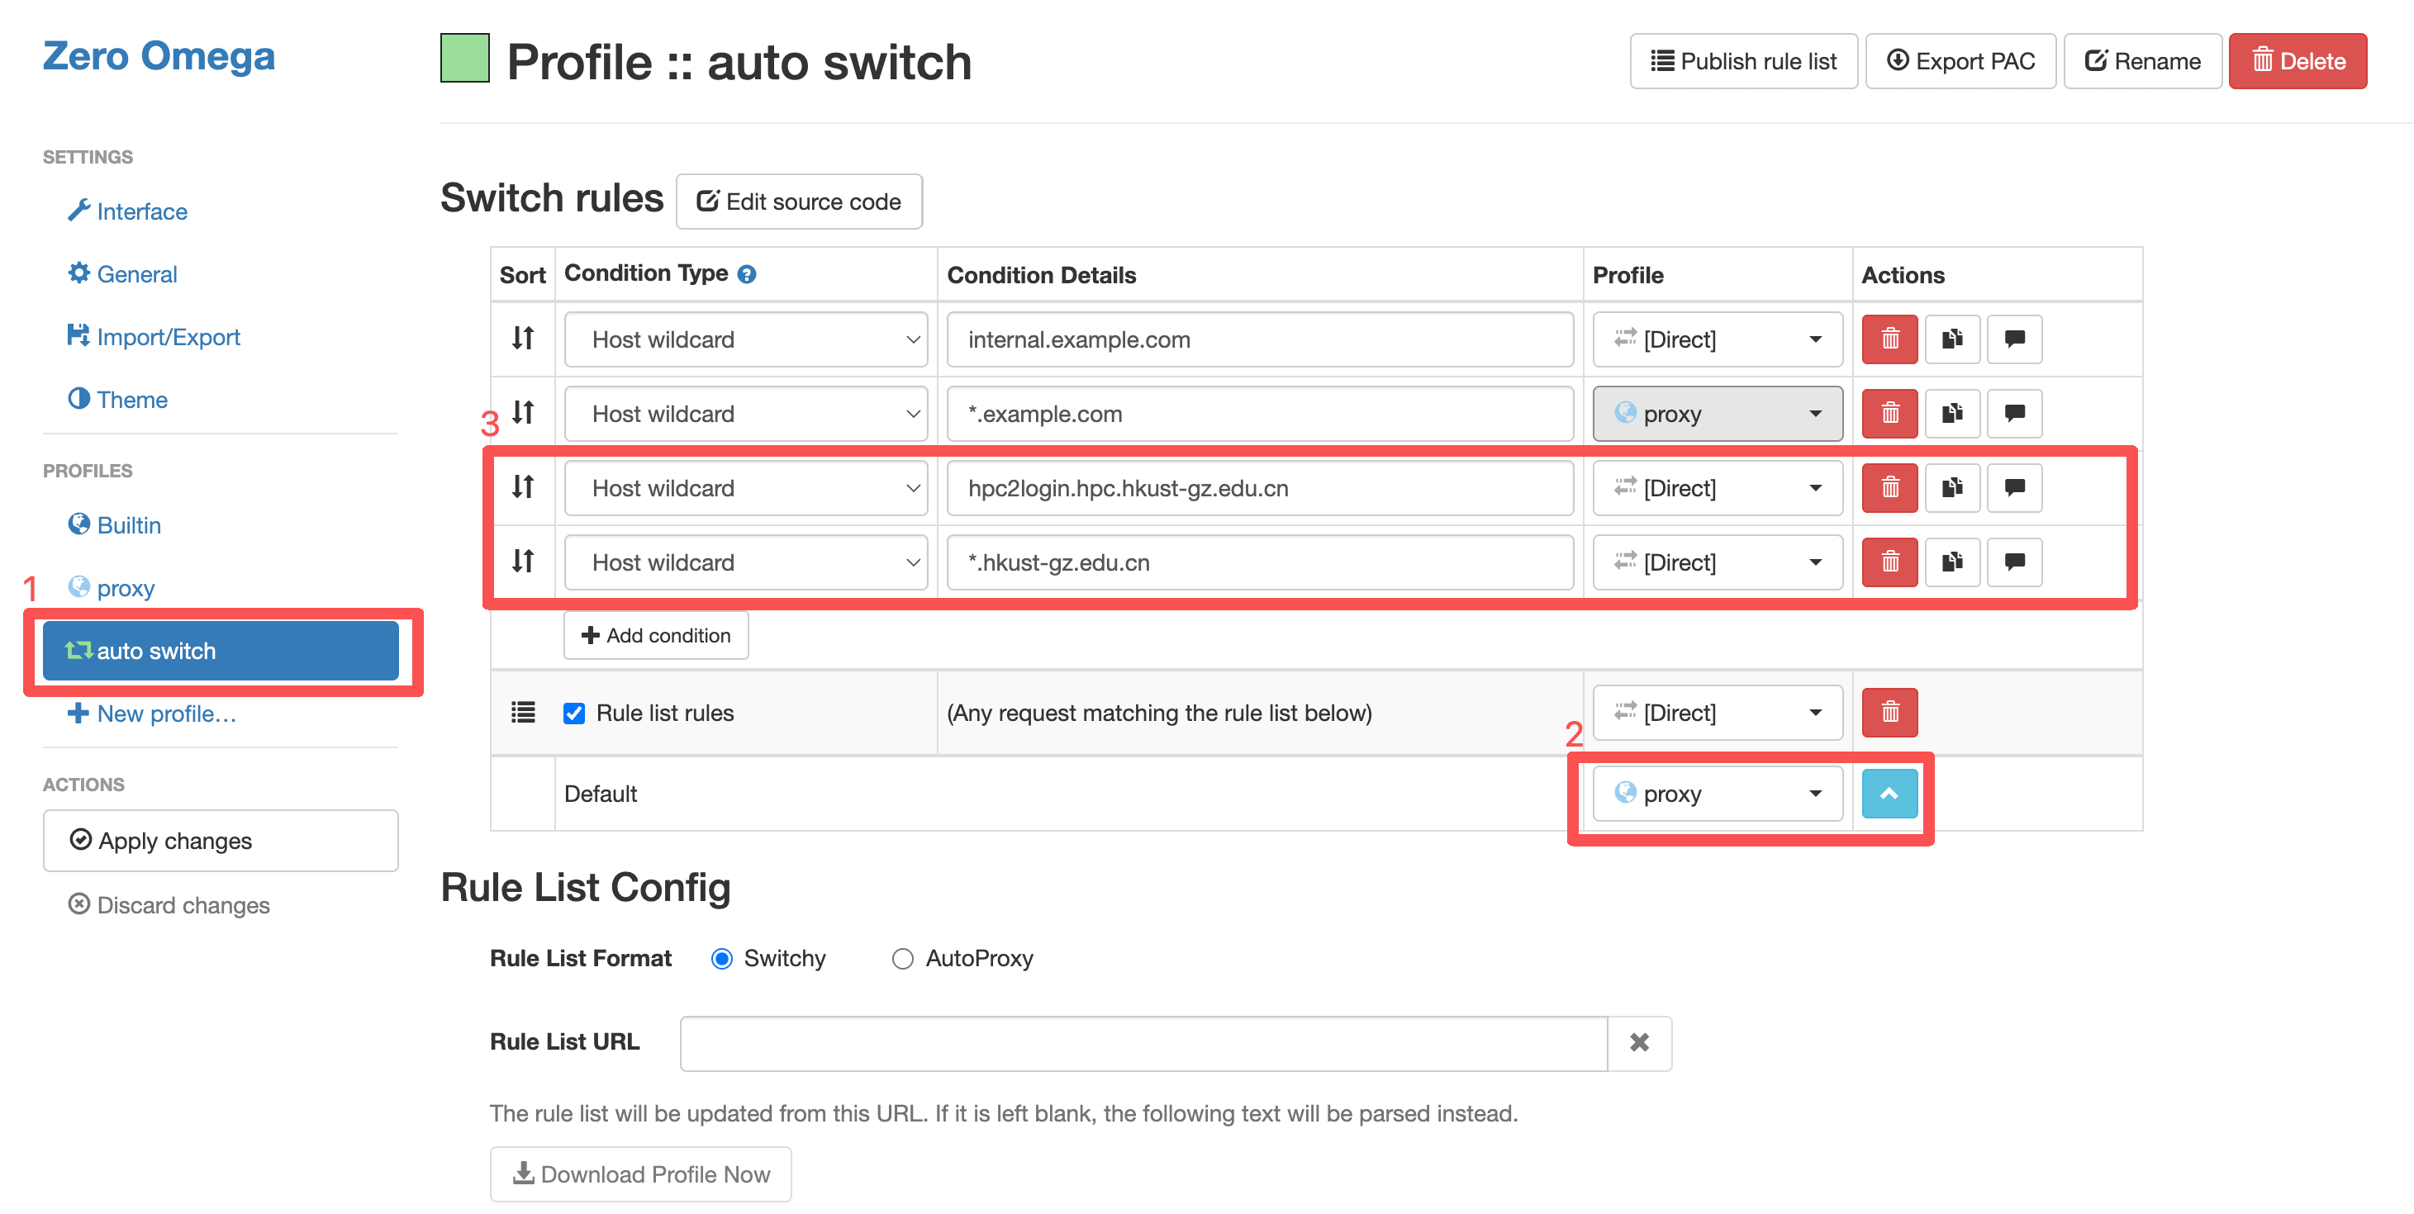Clone the *.example.com rule with copy icon
2414x1214 pixels.
(x=1952, y=413)
